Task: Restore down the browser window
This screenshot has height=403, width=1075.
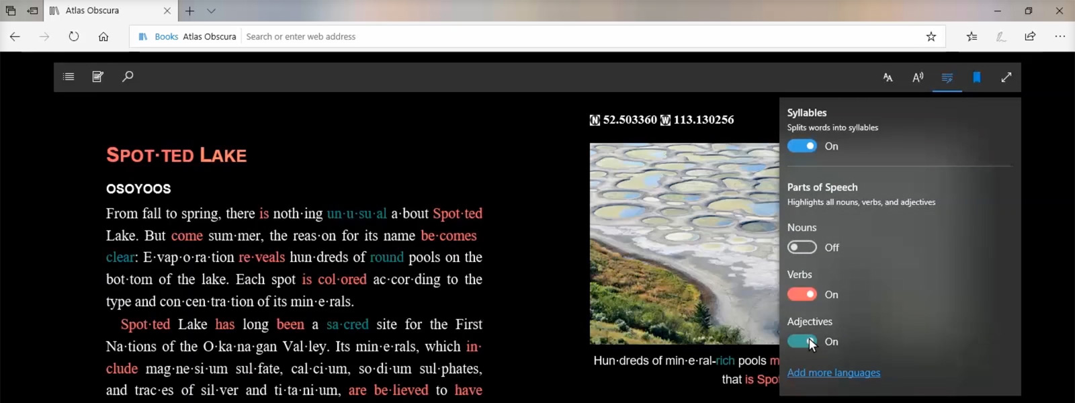Action: pyautogui.click(x=1029, y=11)
